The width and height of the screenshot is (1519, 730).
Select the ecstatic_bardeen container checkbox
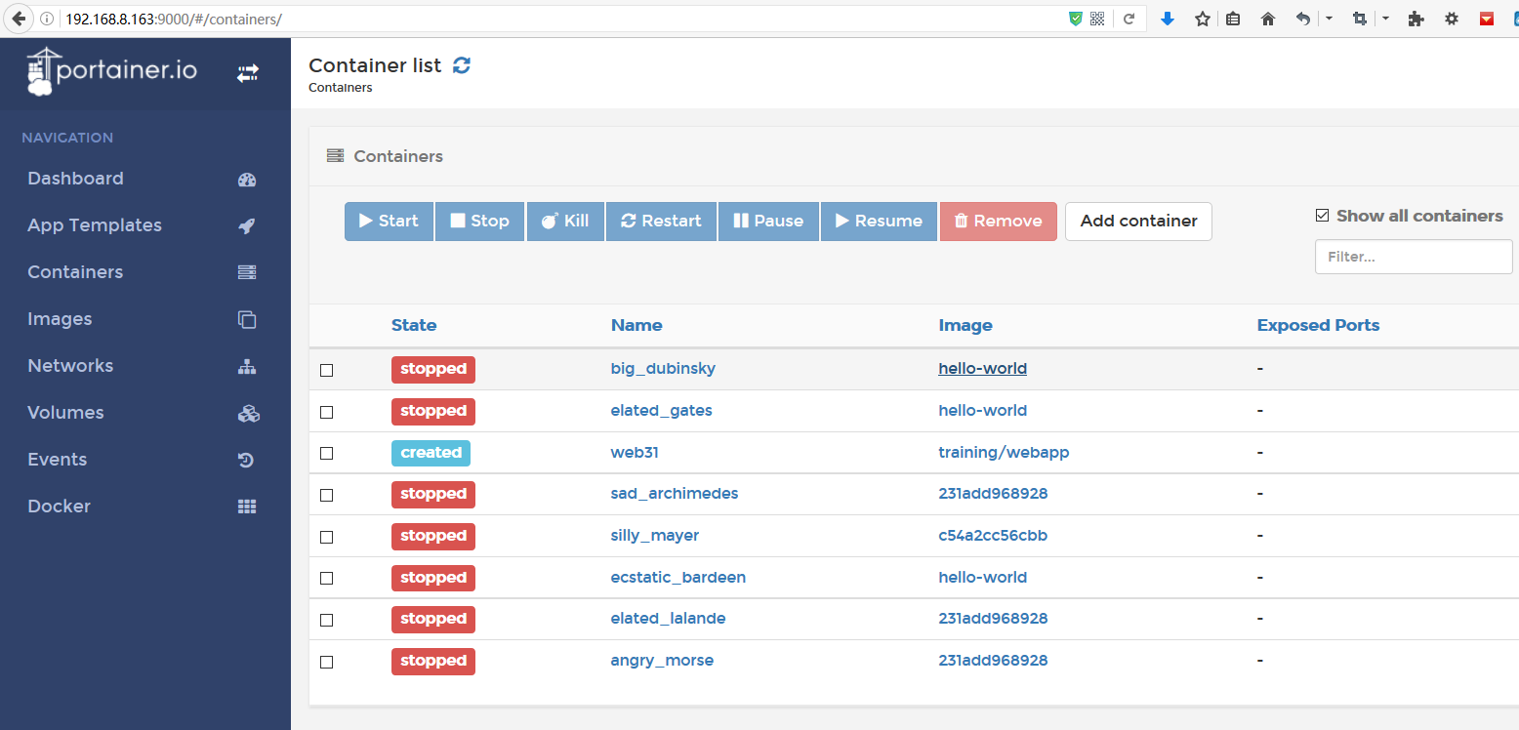(327, 579)
